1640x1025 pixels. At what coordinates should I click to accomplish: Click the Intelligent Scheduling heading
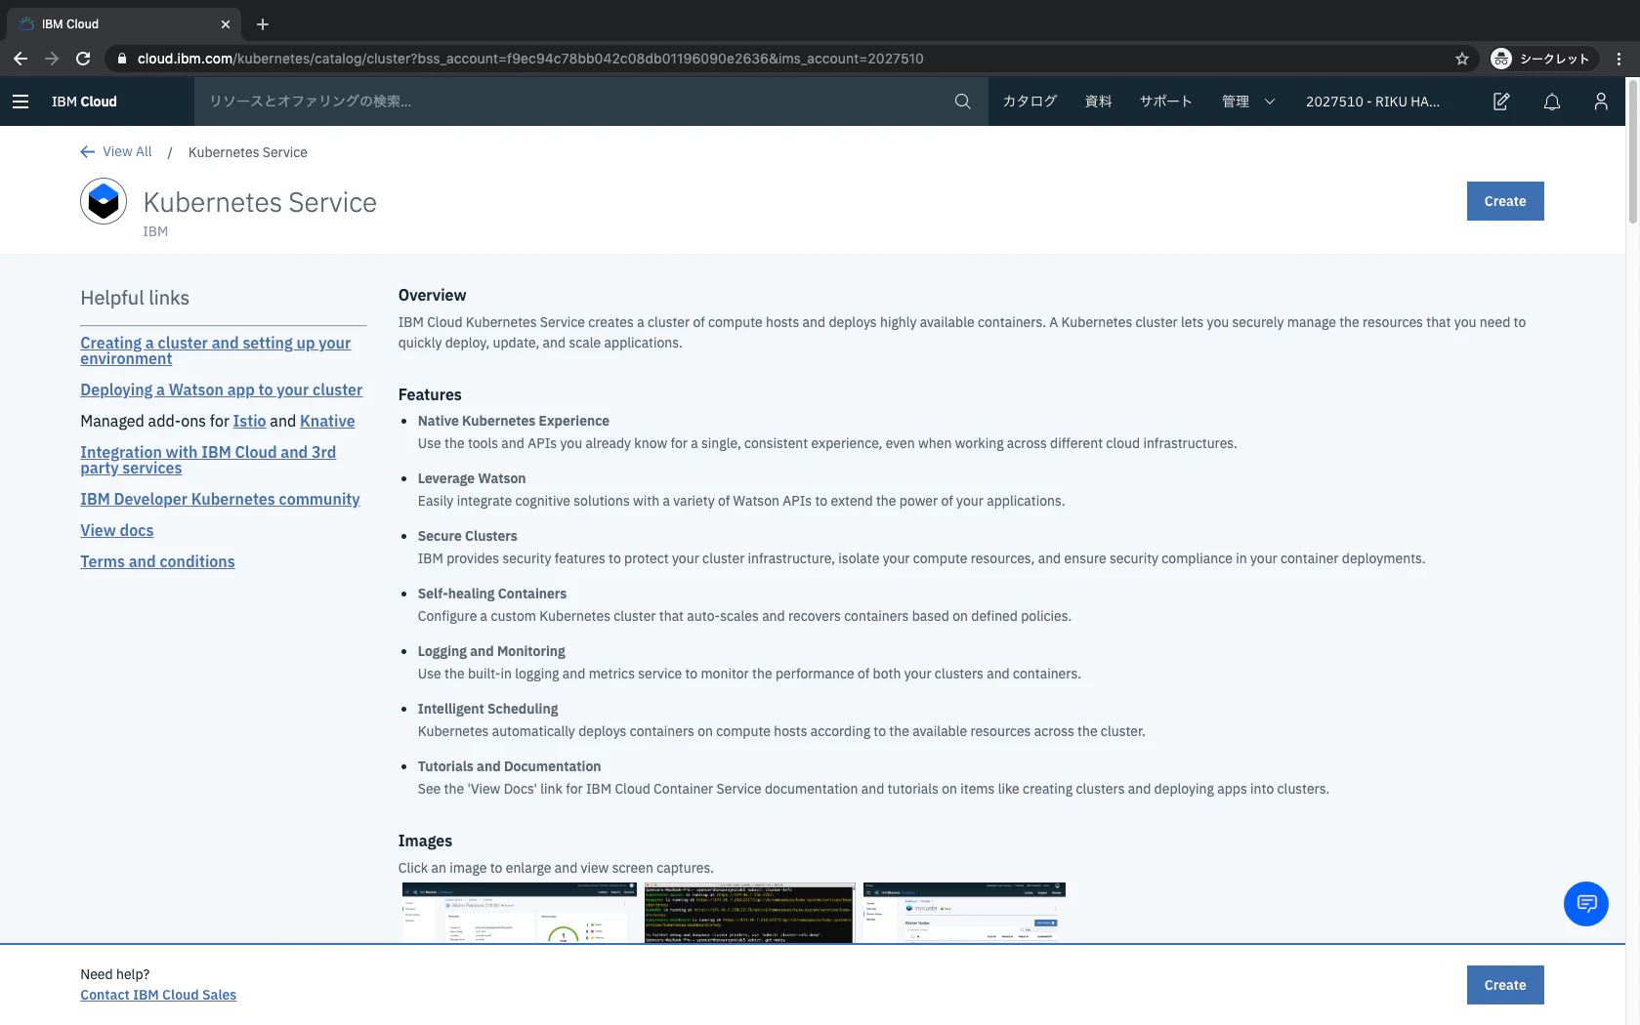pos(488,709)
